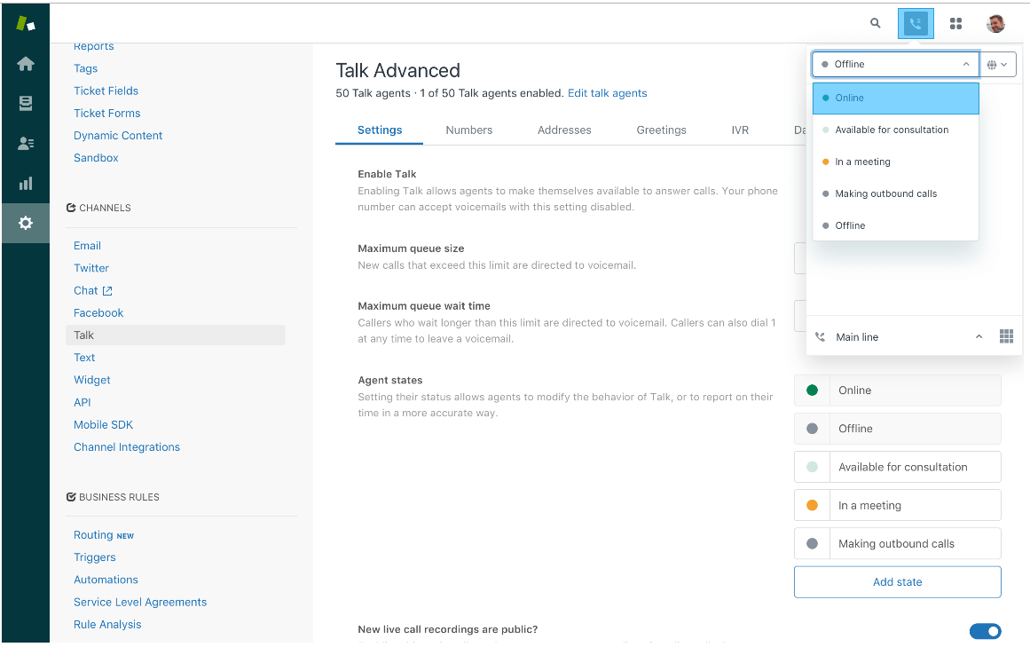Click the Zendesk logo icon
The width and height of the screenshot is (1030, 647).
click(x=26, y=24)
